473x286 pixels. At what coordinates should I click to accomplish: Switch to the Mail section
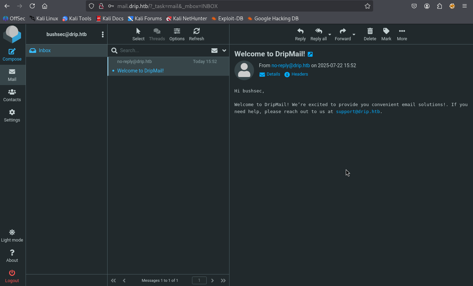pyautogui.click(x=12, y=75)
